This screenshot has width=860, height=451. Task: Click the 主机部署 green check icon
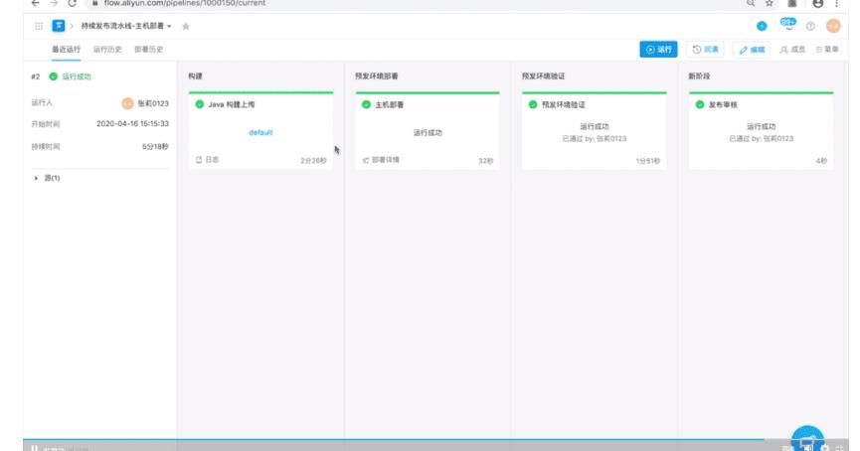click(x=367, y=104)
